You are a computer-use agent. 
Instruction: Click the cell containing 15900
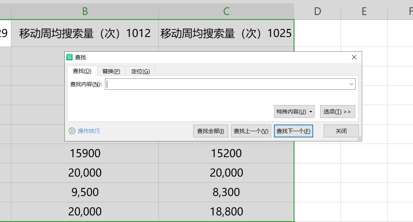(x=85, y=153)
